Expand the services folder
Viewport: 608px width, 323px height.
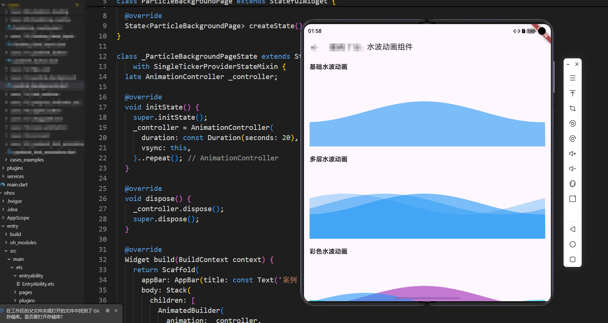(3, 176)
